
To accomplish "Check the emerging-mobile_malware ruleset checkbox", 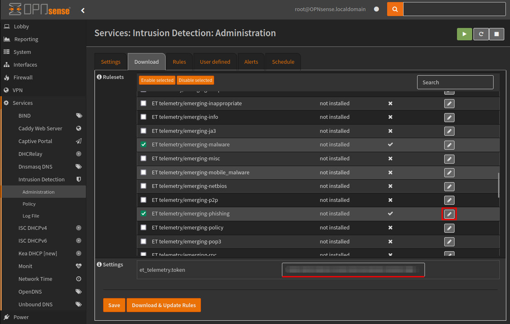I will (x=143, y=172).
